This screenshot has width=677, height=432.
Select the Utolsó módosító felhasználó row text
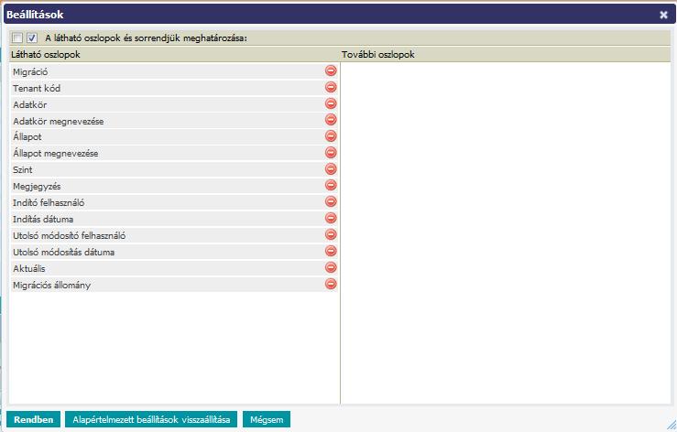[x=69, y=235]
